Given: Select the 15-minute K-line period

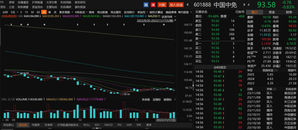Looking at the screenshot, I should tap(26, 12).
